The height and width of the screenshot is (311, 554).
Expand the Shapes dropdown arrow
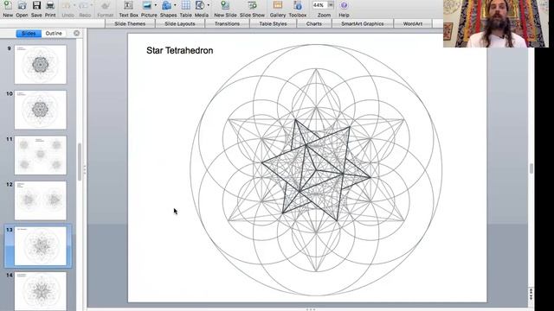pos(175,5)
